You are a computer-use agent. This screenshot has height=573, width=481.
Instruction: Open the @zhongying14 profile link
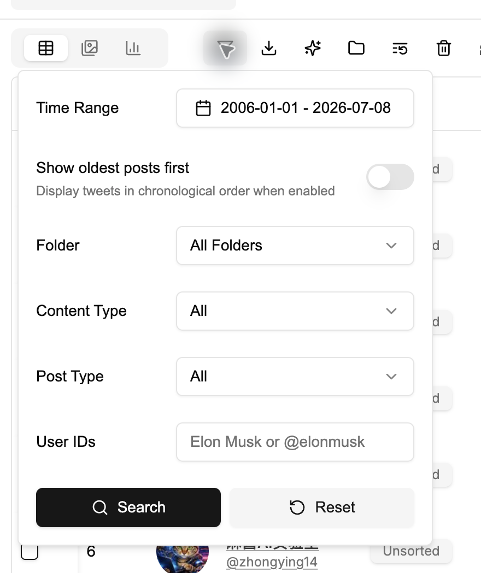pyautogui.click(x=272, y=562)
